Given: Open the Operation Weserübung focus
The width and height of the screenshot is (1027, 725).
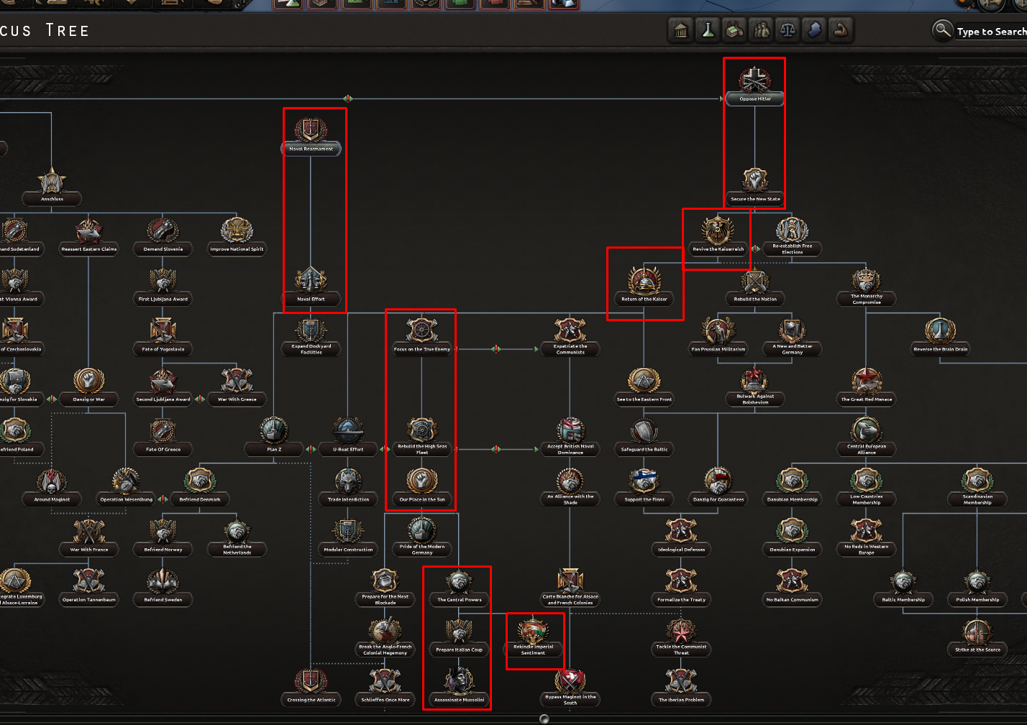Looking at the screenshot, I should click(x=126, y=486).
